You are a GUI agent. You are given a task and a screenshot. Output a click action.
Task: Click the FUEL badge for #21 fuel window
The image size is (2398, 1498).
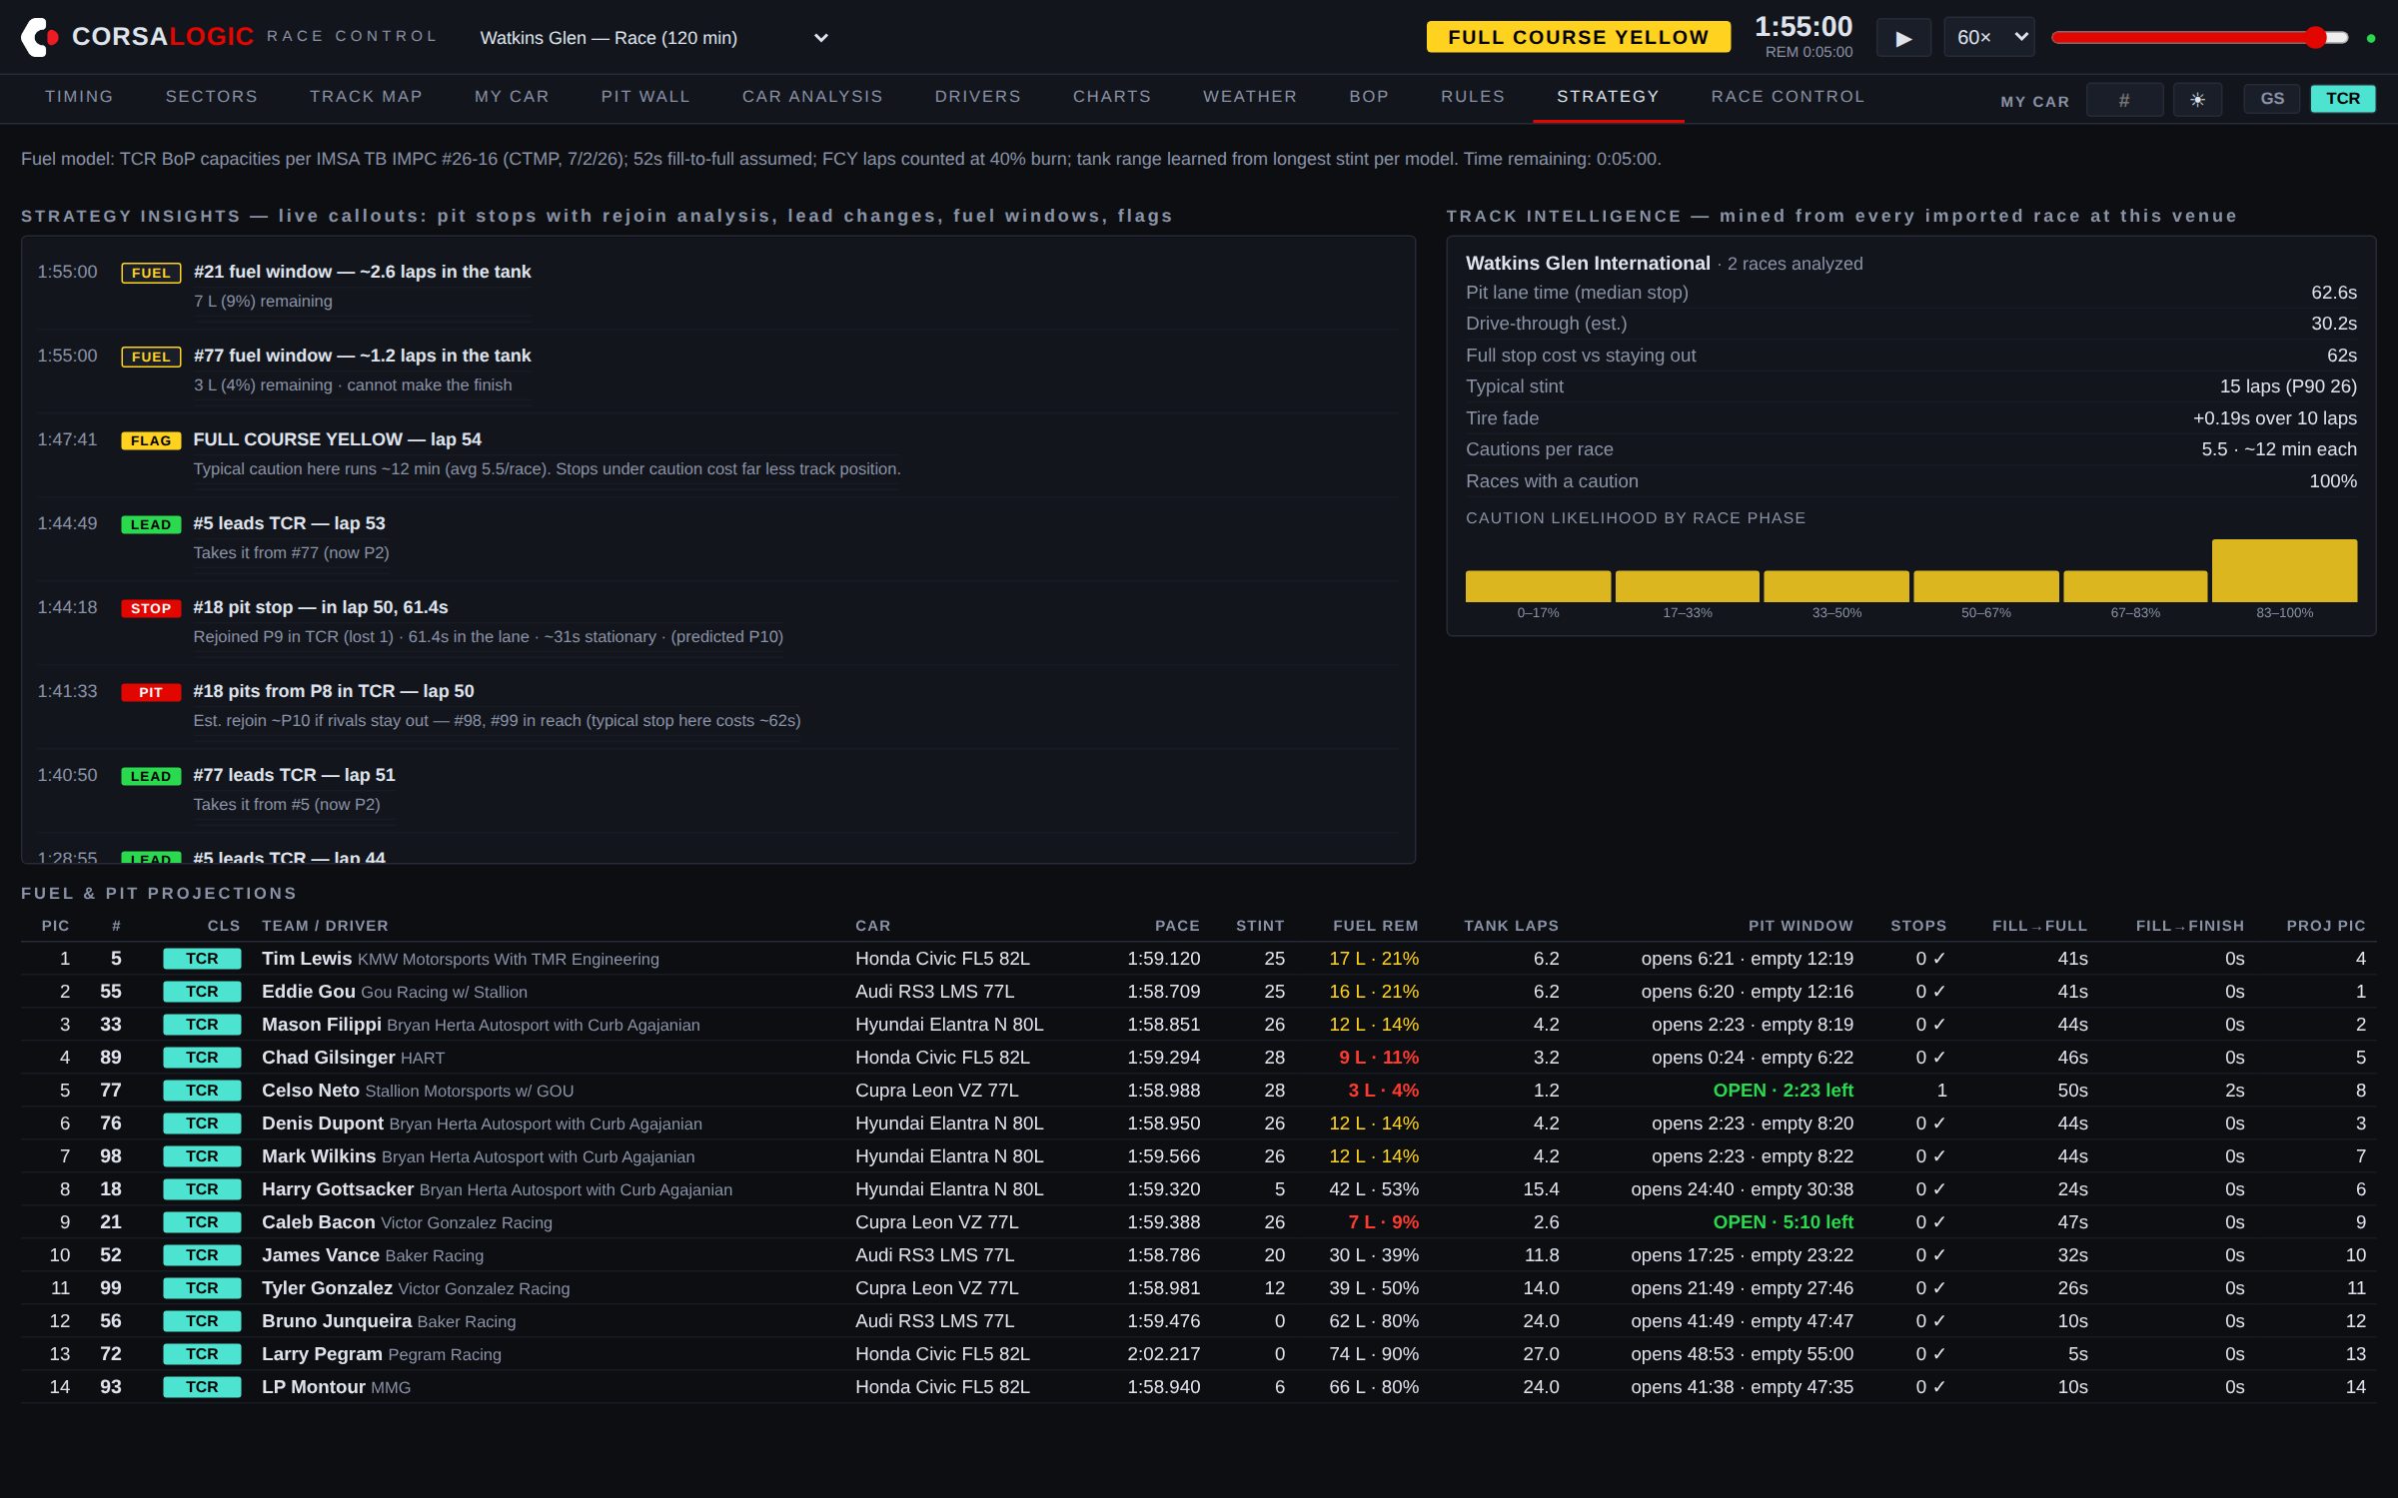click(x=151, y=273)
